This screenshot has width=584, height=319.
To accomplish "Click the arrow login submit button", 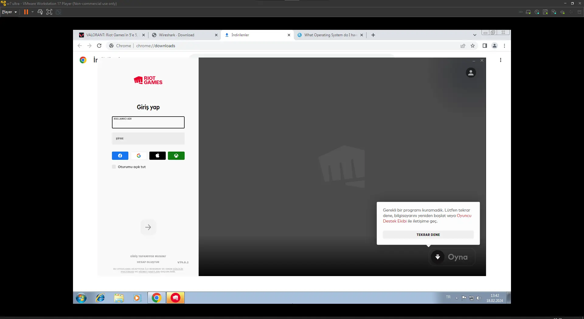I will click(148, 227).
